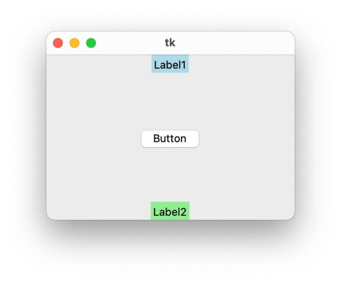
Task: Click empty title bar right of tk title
Action: [235, 43]
